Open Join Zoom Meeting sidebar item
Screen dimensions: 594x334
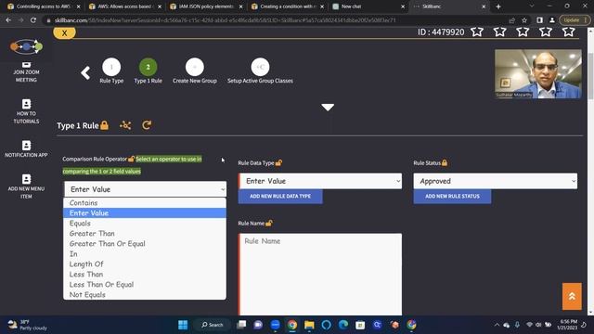click(26, 72)
